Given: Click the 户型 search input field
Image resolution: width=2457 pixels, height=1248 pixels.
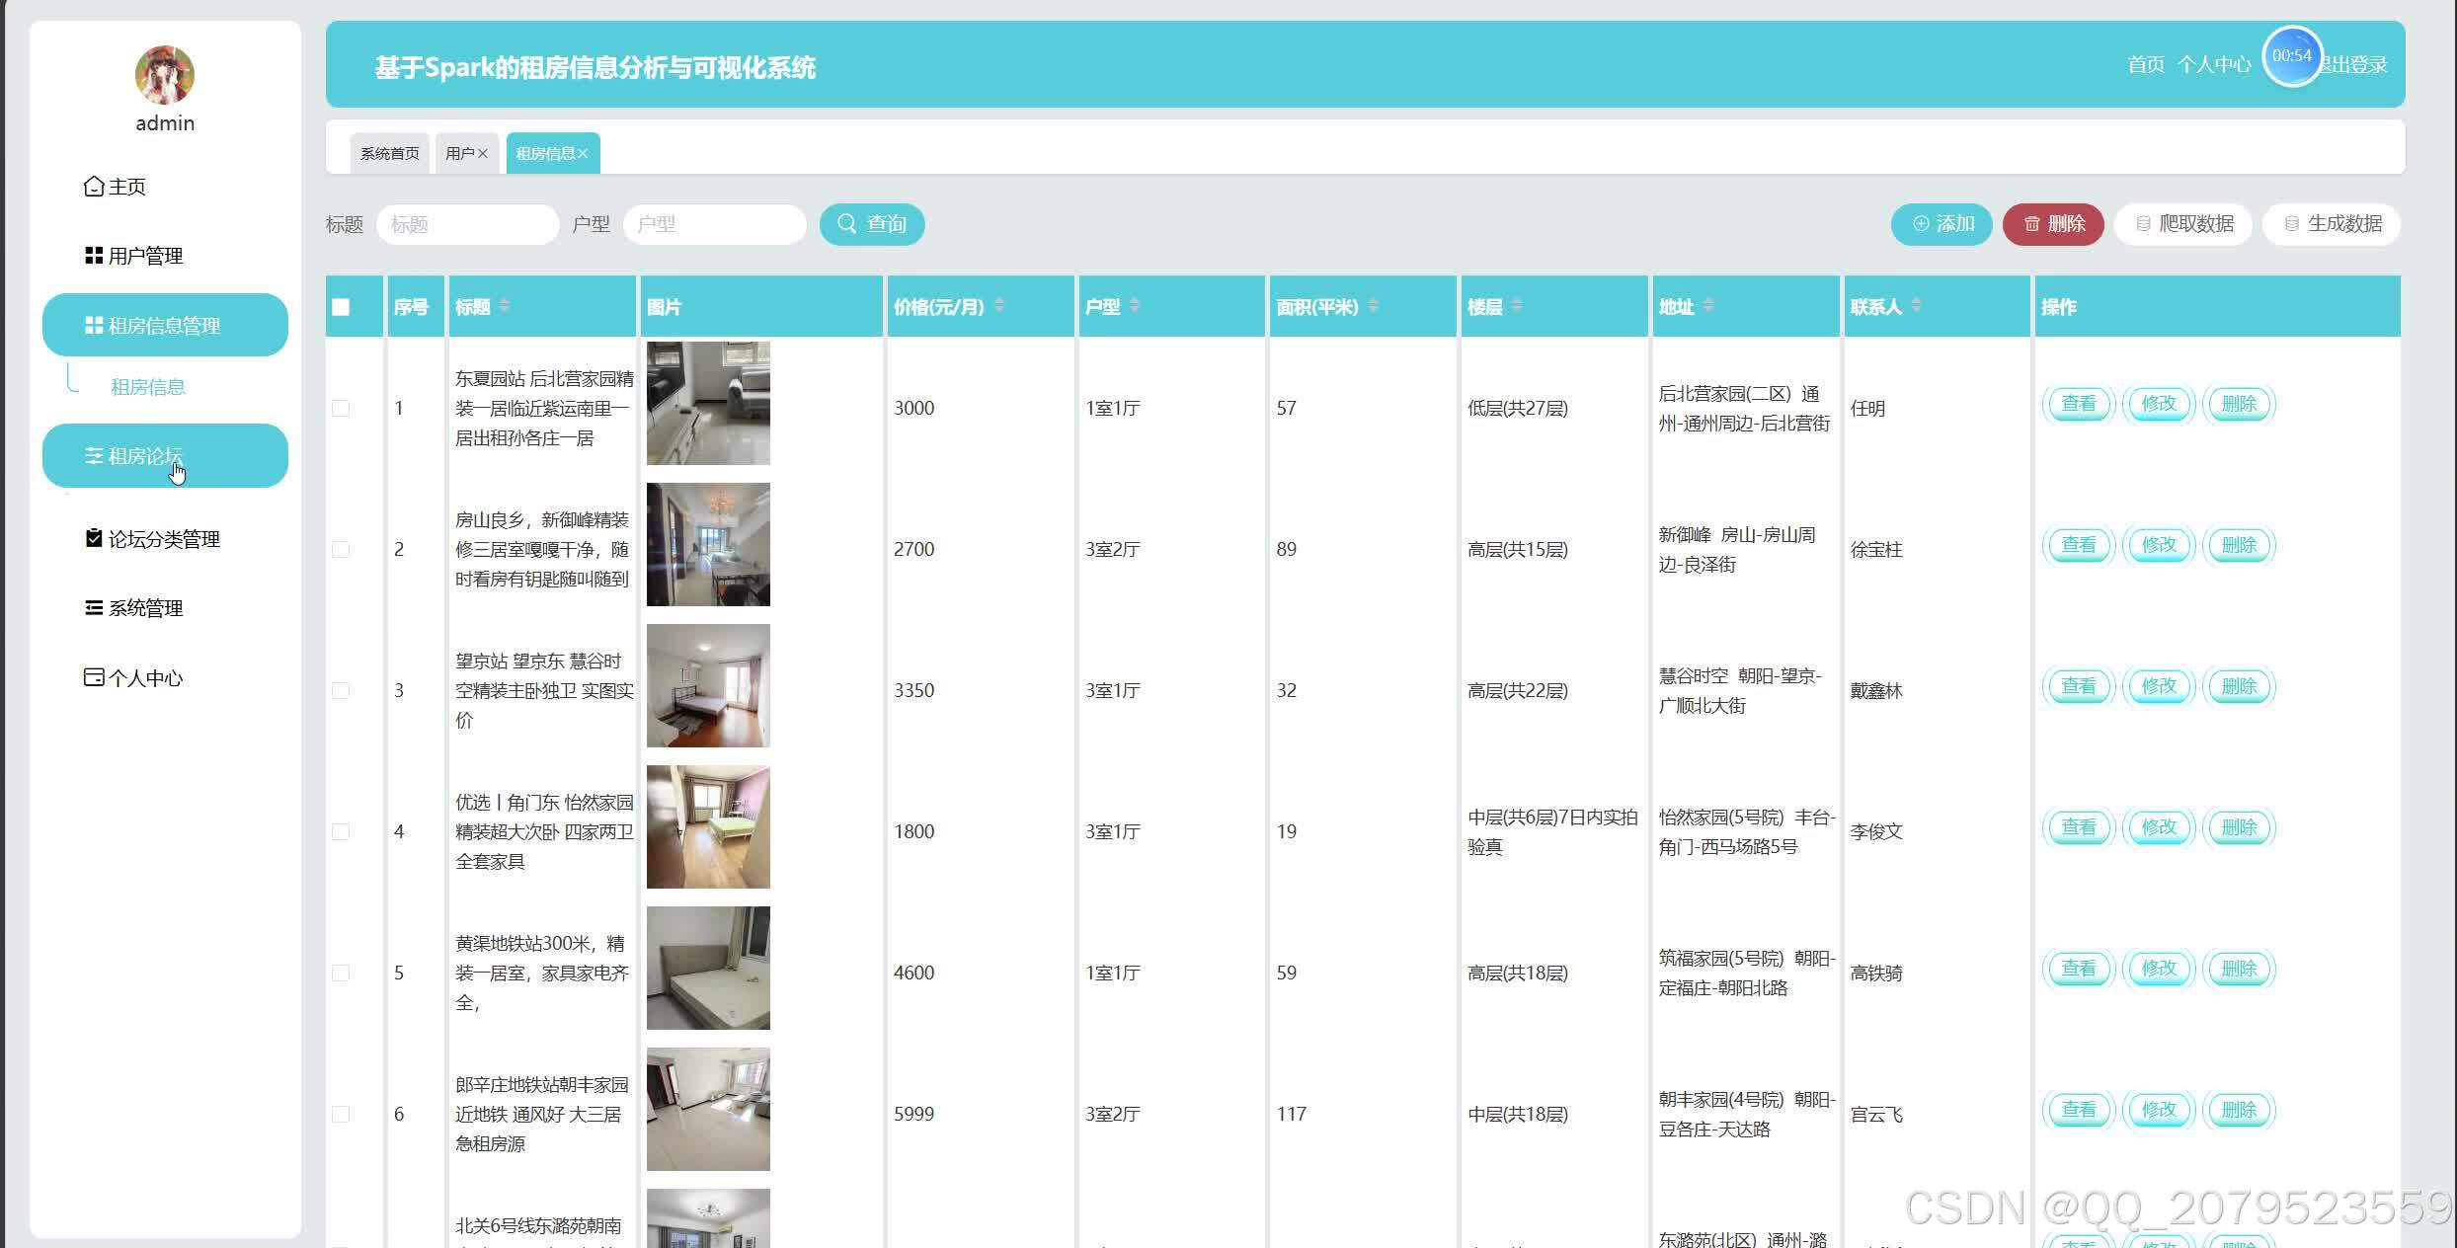Looking at the screenshot, I should click(715, 224).
